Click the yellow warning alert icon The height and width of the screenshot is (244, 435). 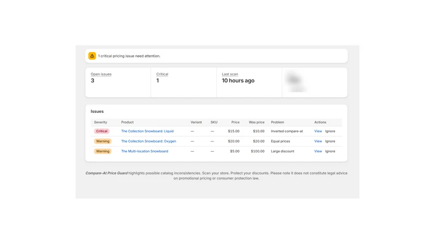[x=92, y=56]
